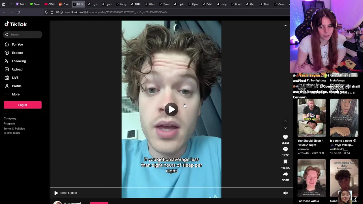Expand the Company footer section

[x=10, y=118]
